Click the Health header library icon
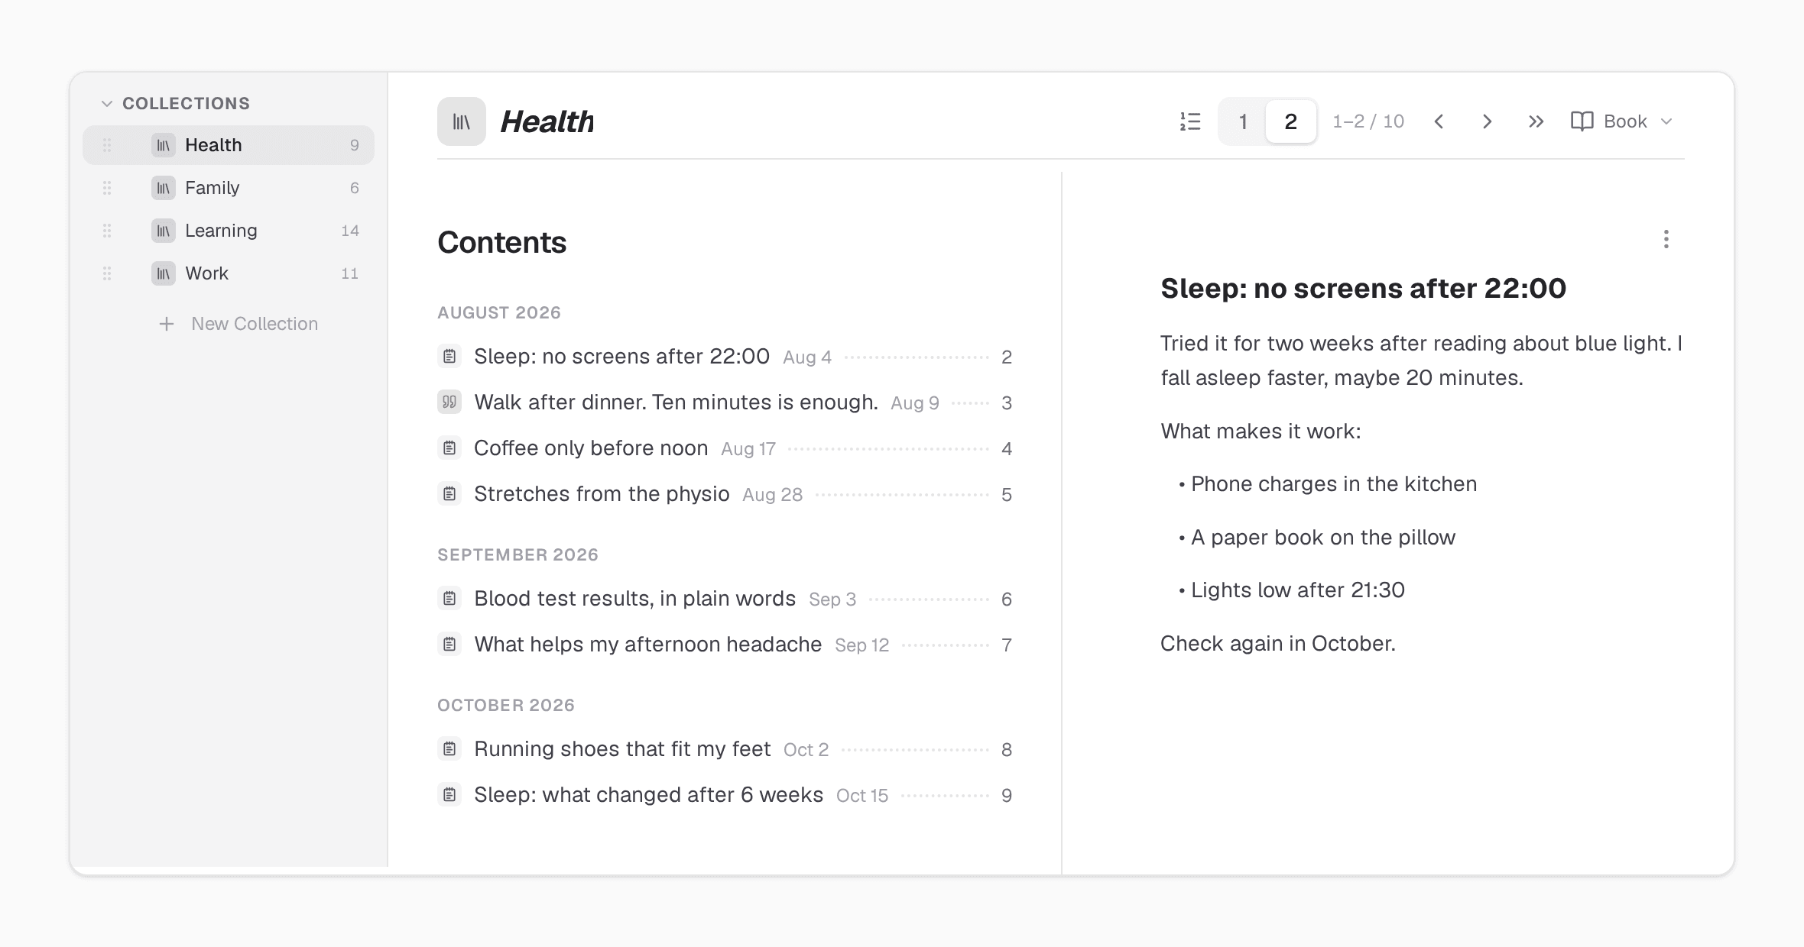The image size is (1804, 947). coord(462,121)
